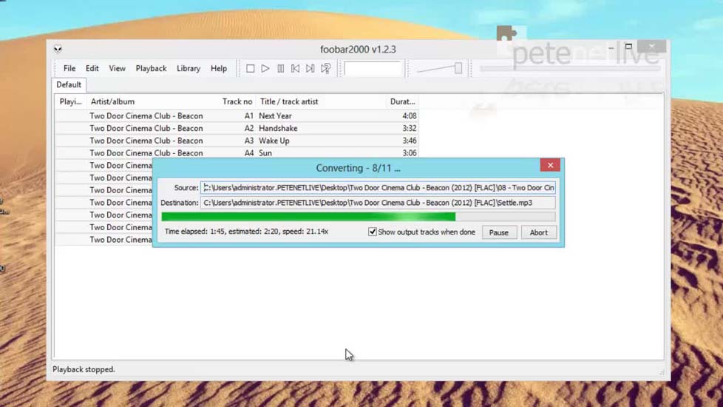Screen dimensions: 723x407
Task: Click the Destination path field
Action: click(378, 203)
